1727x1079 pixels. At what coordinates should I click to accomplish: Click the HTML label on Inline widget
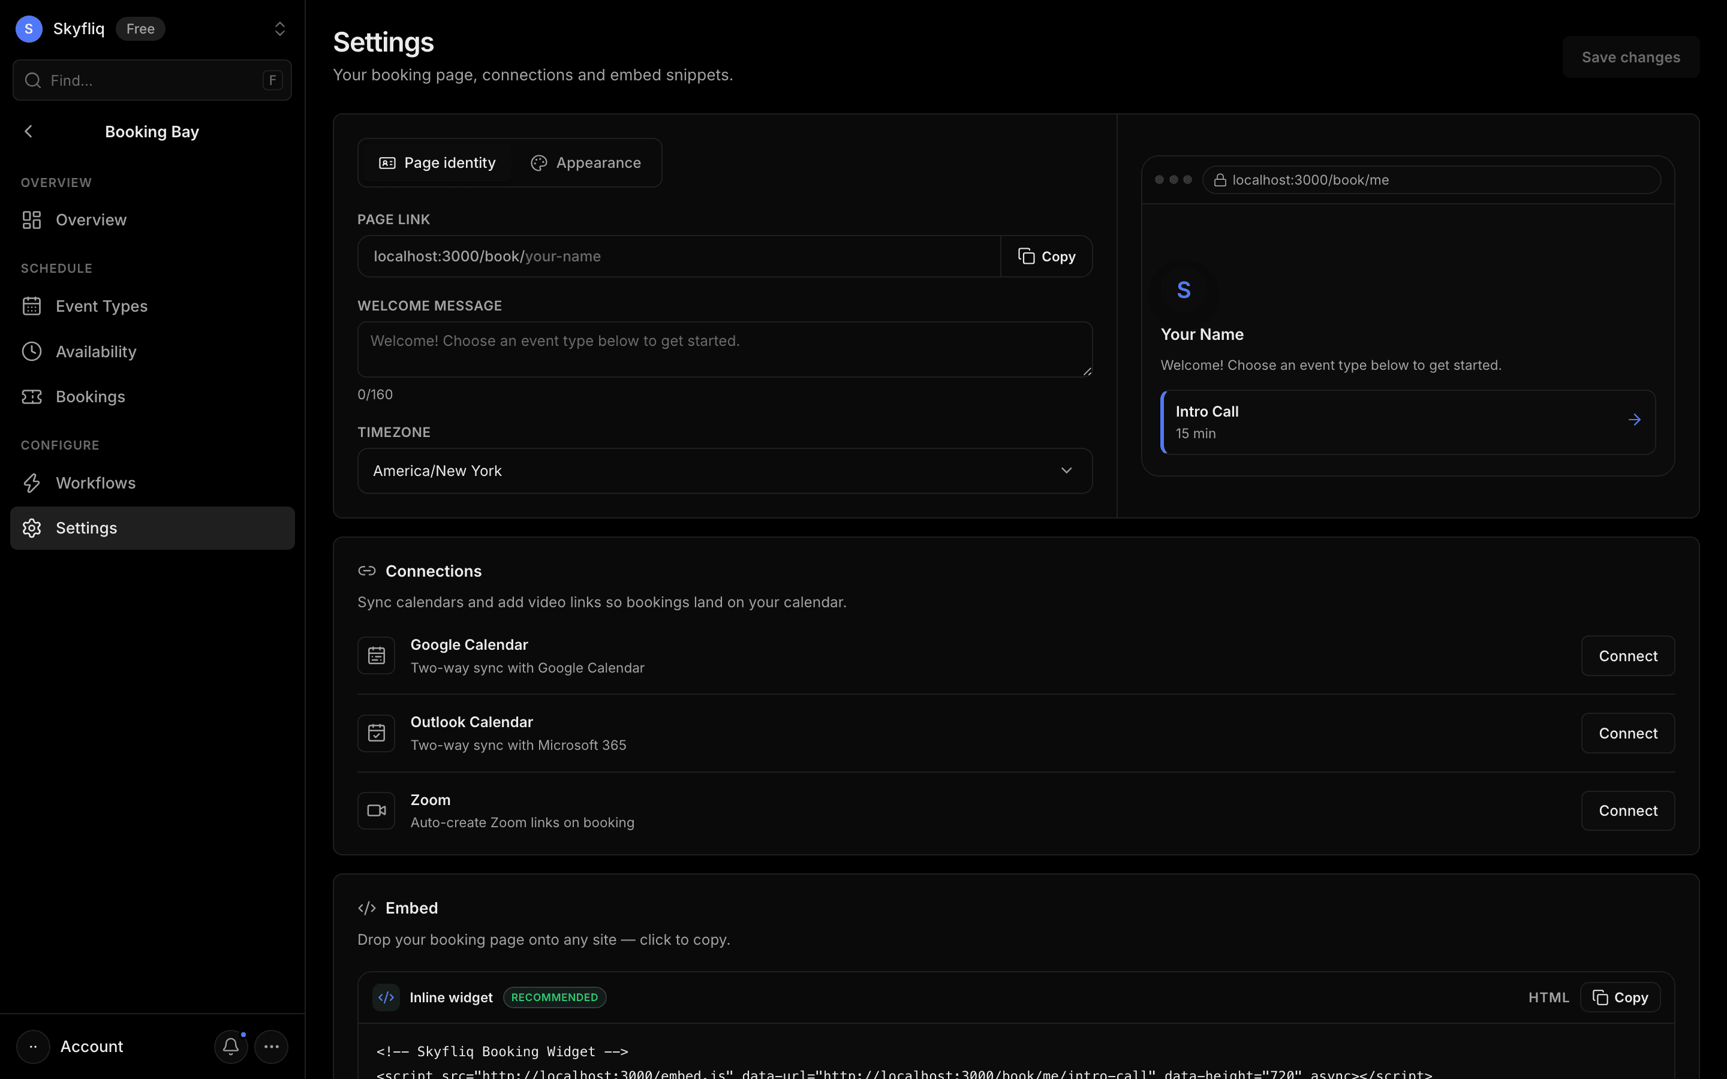1548,997
